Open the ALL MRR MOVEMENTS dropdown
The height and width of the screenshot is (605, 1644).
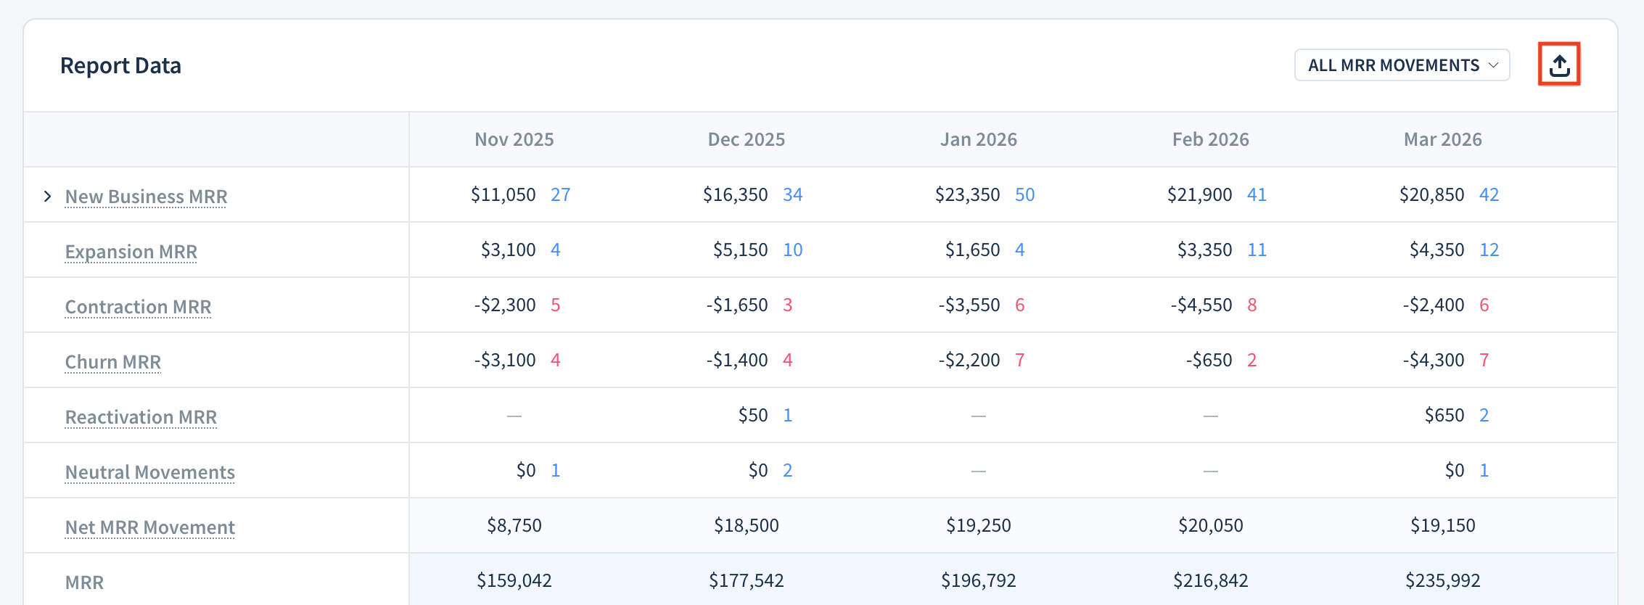coord(1402,65)
